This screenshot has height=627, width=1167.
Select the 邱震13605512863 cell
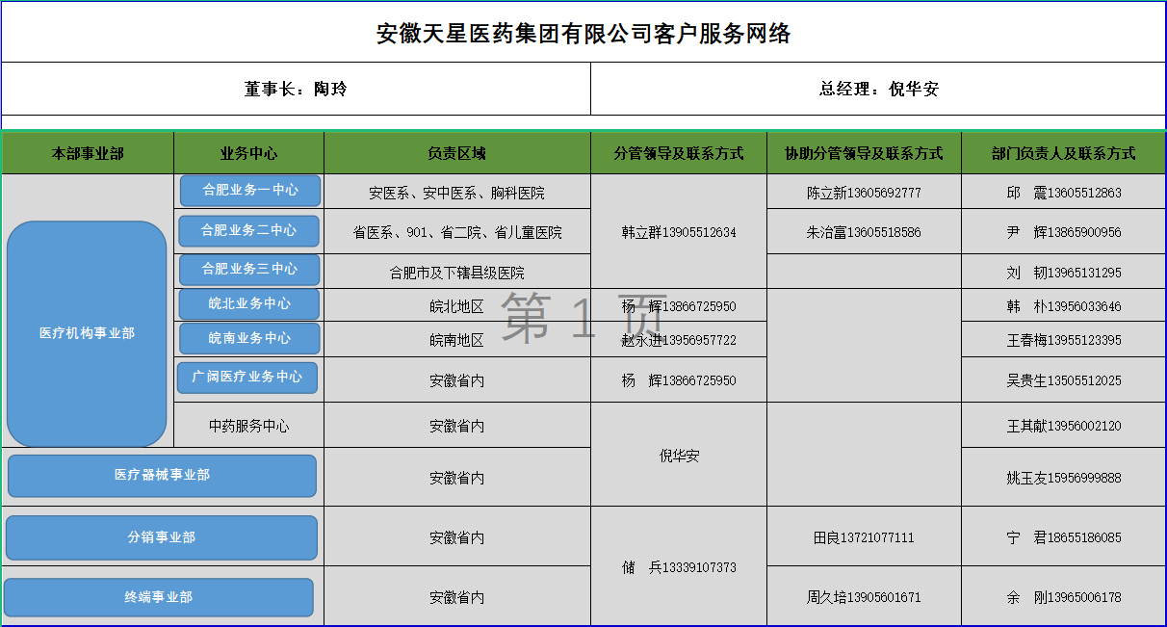pos(1064,193)
